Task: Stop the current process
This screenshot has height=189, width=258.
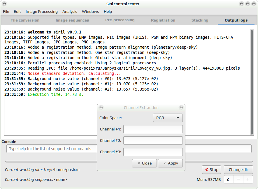Action: pyautogui.click(x=211, y=169)
